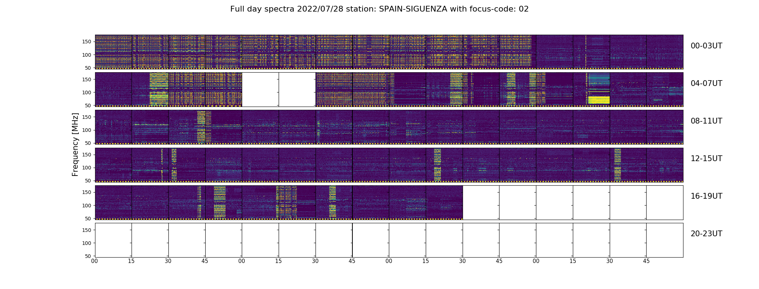Select the '12-15UT' row label
759x289 pixels.
pos(707,159)
